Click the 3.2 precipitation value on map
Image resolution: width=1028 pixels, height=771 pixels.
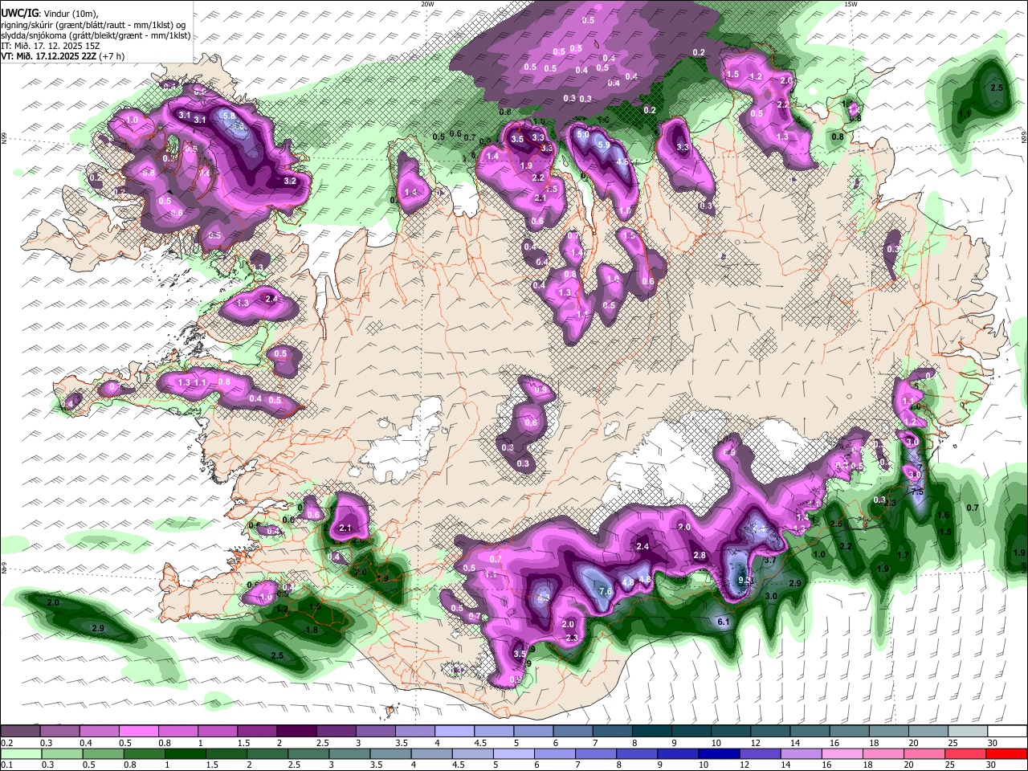tap(291, 182)
